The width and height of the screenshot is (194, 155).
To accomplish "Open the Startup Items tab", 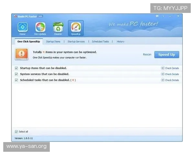I will (x=53, y=42).
